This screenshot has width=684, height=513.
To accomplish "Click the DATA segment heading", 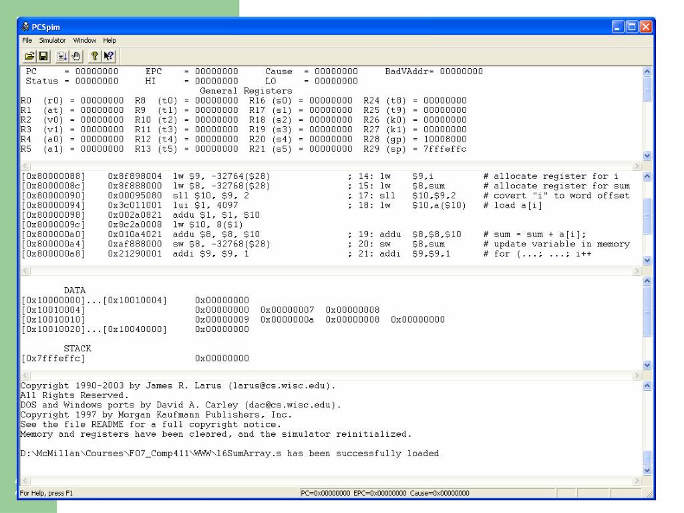I will point(75,291).
